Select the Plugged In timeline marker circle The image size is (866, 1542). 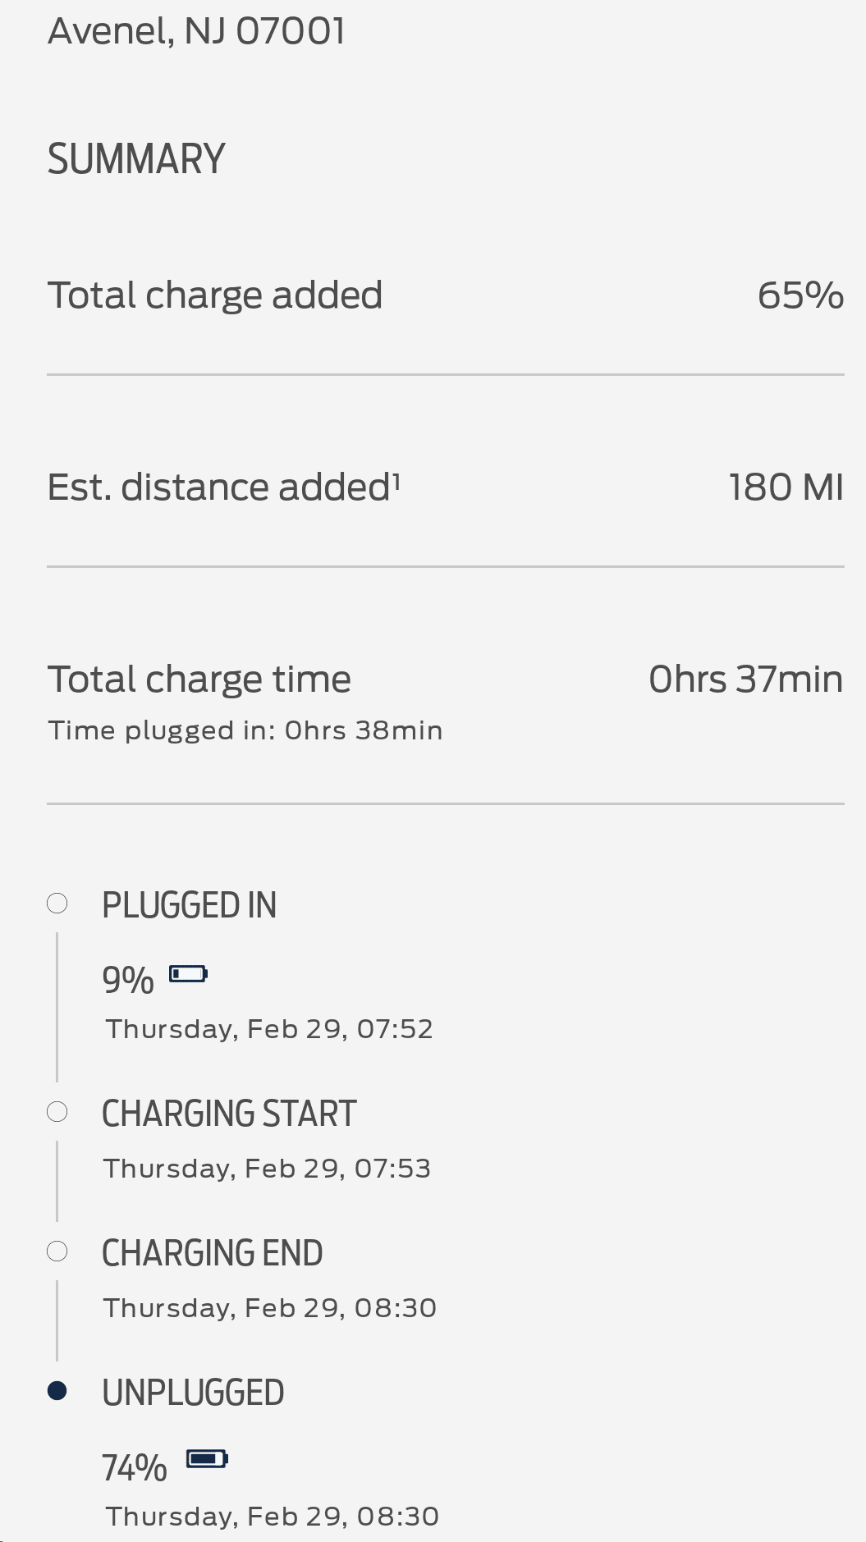tap(57, 904)
